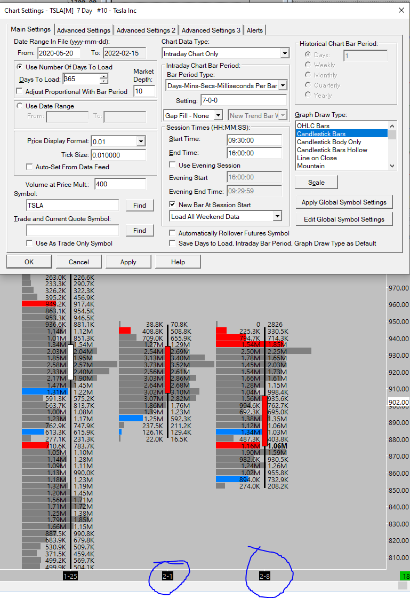
Task: Click the white 1-25 candlestick body
Action: point(70,363)
